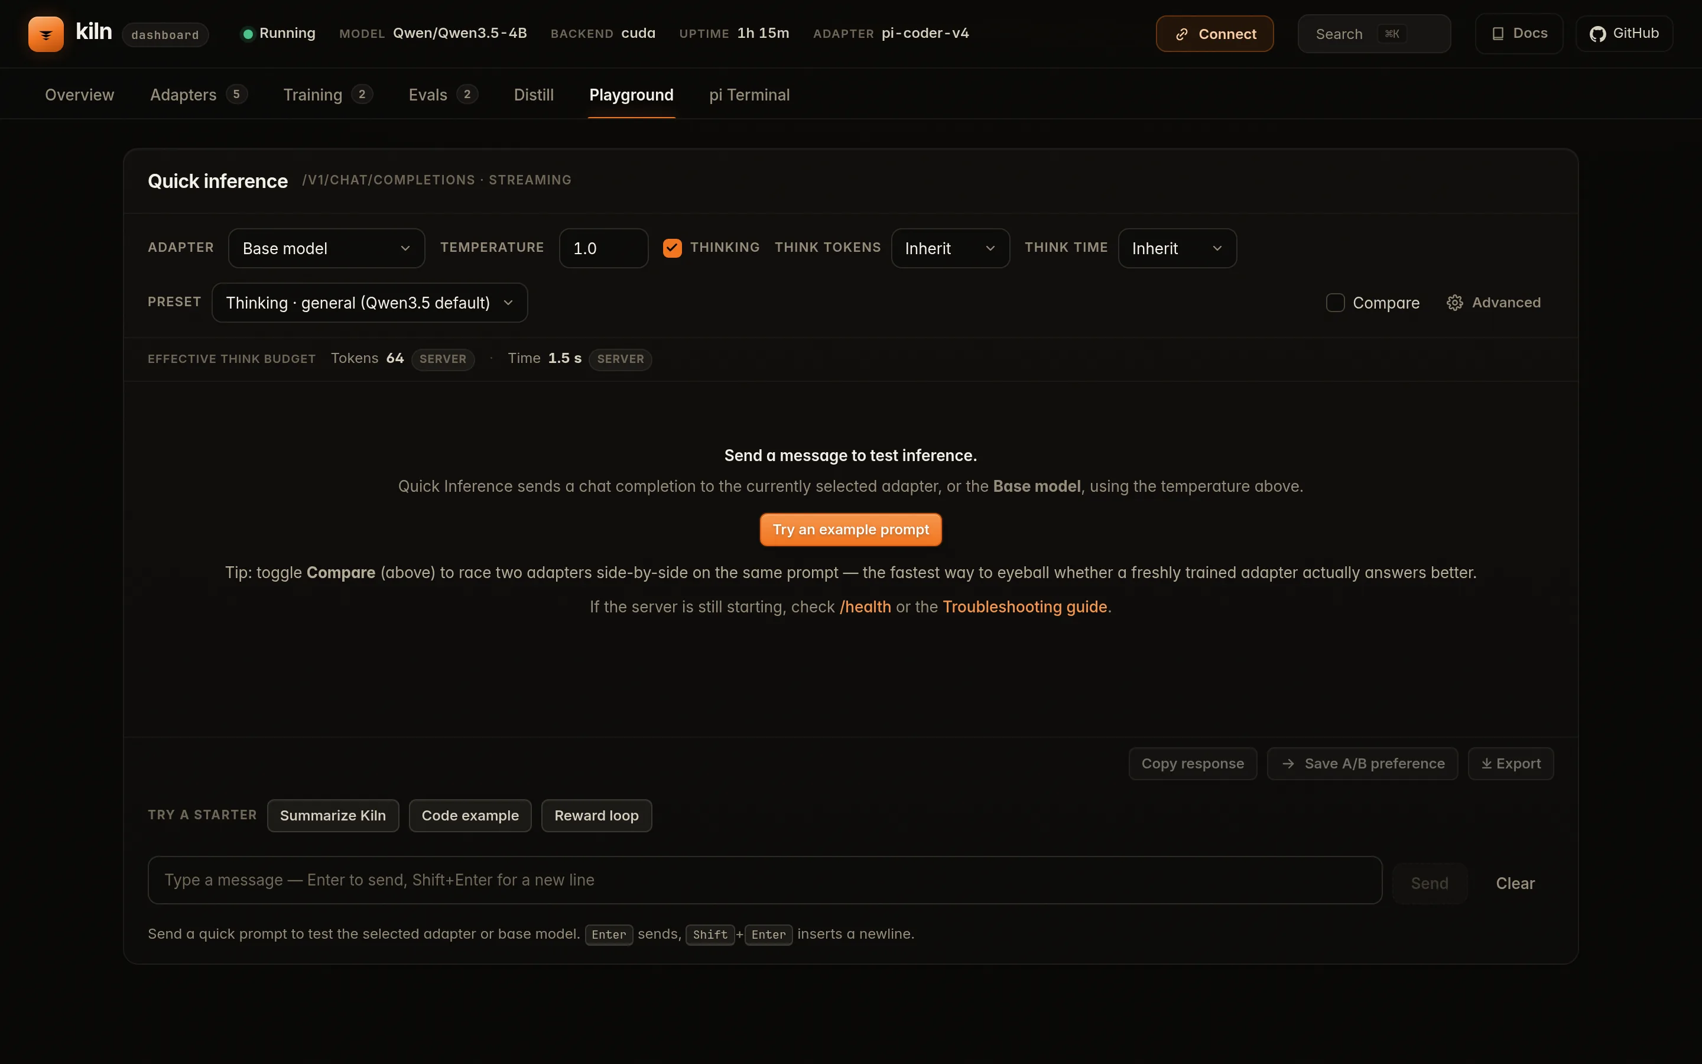
Task: Open the Think Time Inherit dropdown
Action: tap(1177, 248)
